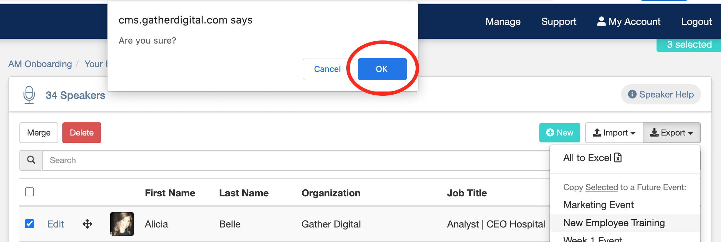Open Alicia Belle's profile photo thumbnail
This screenshot has height=242, width=721.
[x=122, y=224]
